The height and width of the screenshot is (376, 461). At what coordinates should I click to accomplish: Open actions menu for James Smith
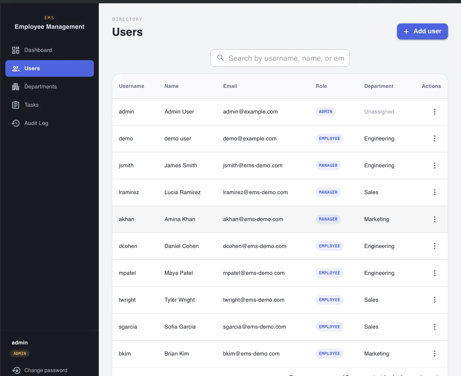pos(434,166)
